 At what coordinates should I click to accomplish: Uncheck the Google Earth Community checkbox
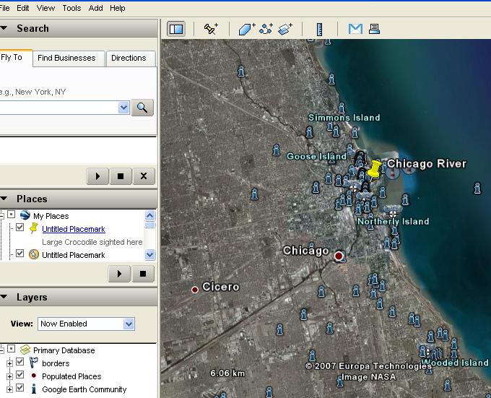(19, 388)
